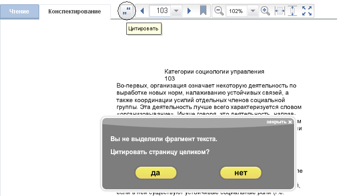Screen dimensions: 338x196
Task: Switch to fullscreen mode icon
Action: click(x=307, y=11)
